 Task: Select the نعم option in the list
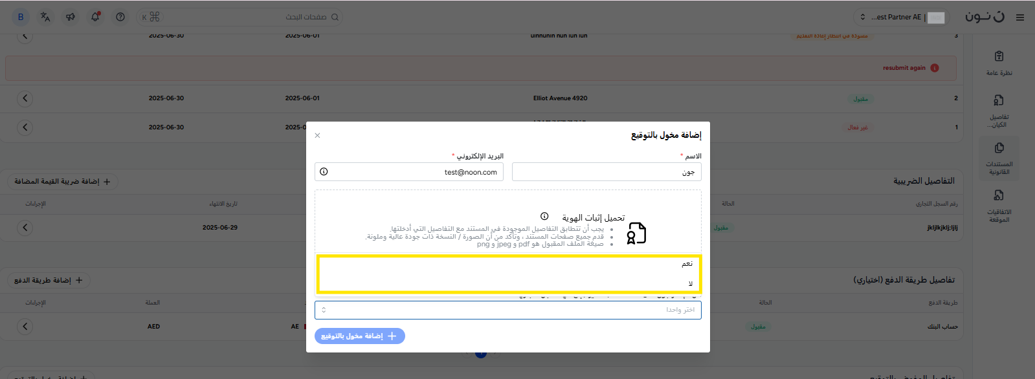click(686, 264)
